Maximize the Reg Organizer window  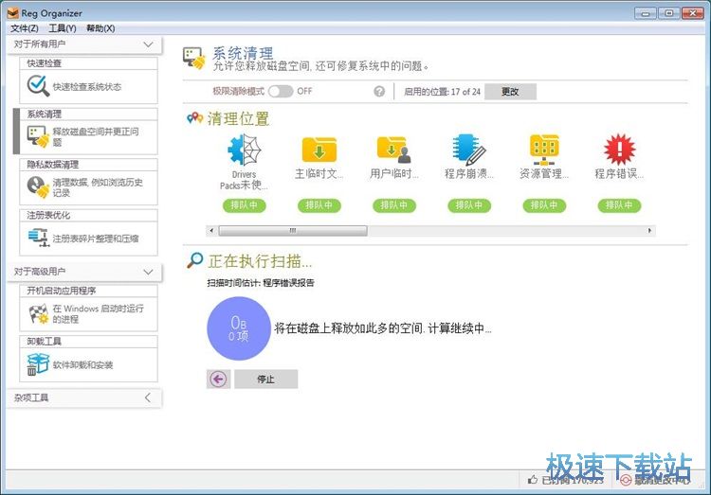coord(669,13)
